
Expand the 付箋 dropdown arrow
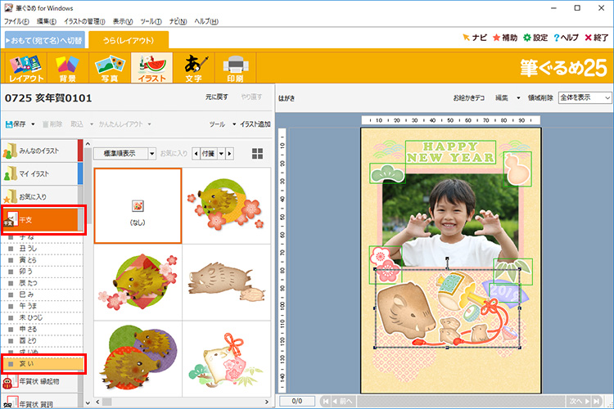219,153
